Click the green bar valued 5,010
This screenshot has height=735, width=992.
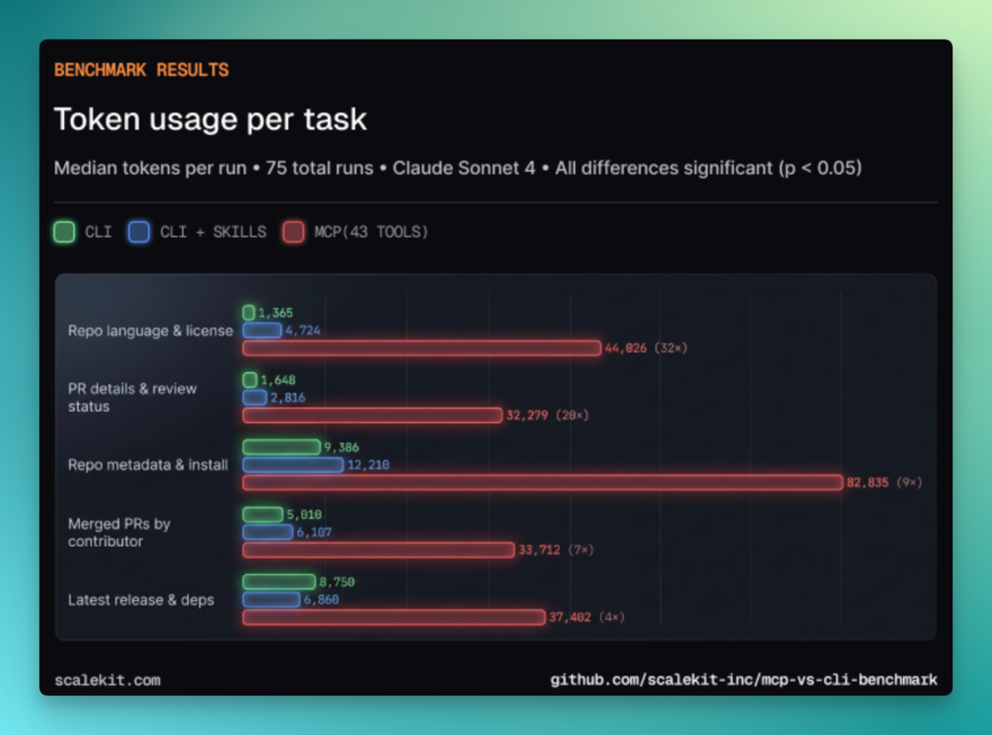pos(263,514)
